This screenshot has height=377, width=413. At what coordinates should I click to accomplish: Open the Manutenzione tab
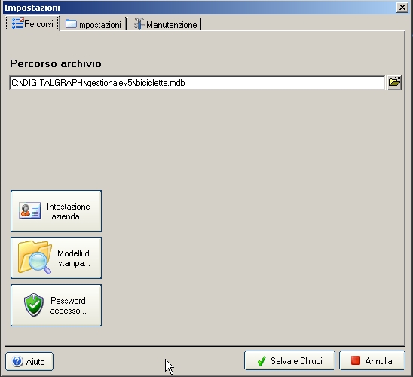164,24
